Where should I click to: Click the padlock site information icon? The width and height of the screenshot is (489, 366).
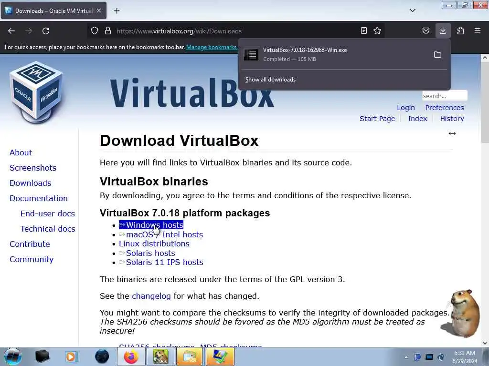108,31
